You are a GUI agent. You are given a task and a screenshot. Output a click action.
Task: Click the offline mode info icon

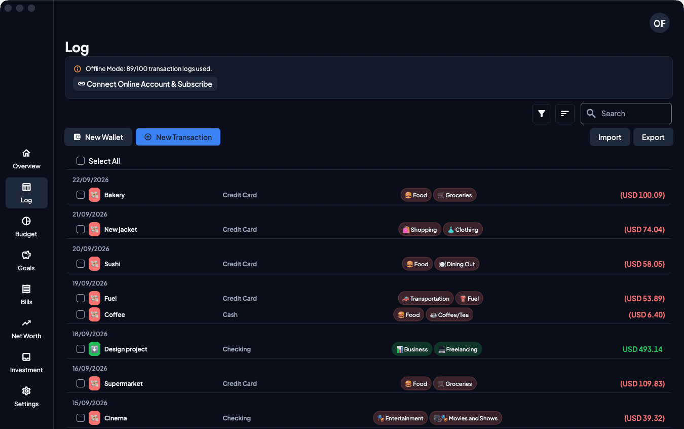pyautogui.click(x=78, y=69)
